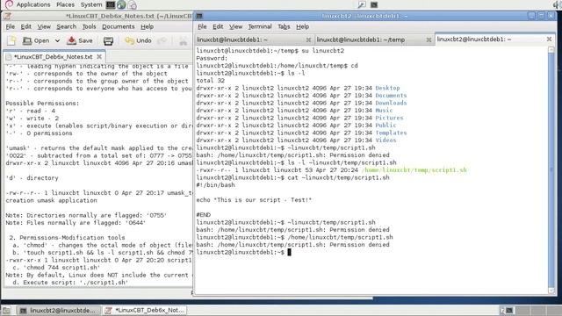Image resolution: width=562 pixels, height=316 pixels.
Task: Open gedit View menu
Action: click(44, 26)
